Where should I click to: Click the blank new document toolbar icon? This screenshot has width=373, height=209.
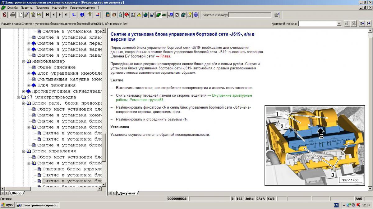(x=21, y=15)
